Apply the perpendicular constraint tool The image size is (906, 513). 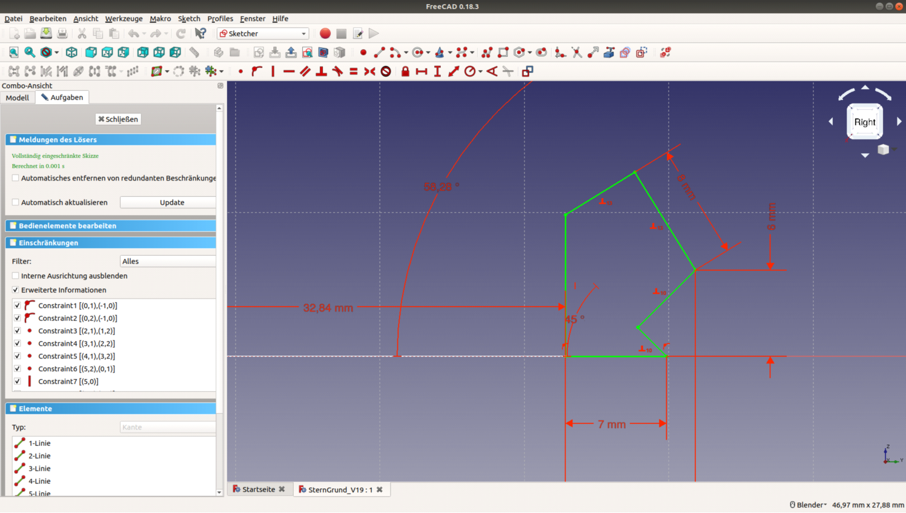coord(321,71)
